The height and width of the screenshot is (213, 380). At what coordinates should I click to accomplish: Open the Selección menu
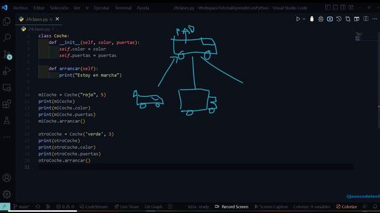pos(59,8)
